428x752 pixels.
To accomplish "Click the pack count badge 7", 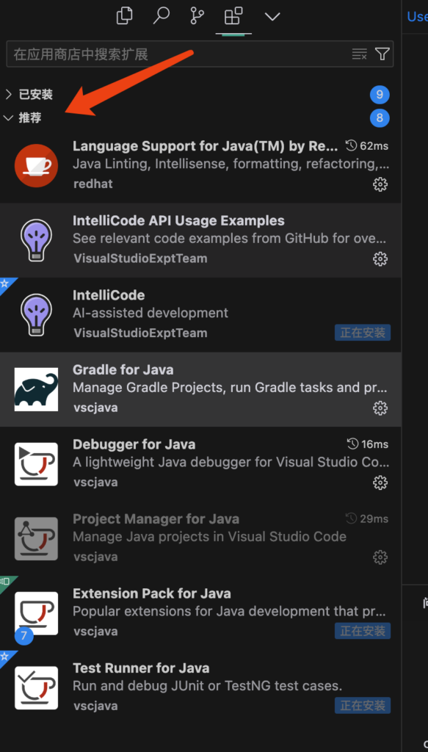I will [24, 636].
